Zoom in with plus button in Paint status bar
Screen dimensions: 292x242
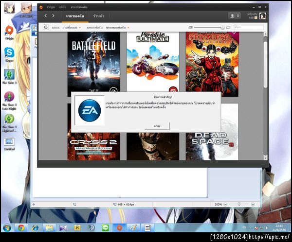(253, 205)
